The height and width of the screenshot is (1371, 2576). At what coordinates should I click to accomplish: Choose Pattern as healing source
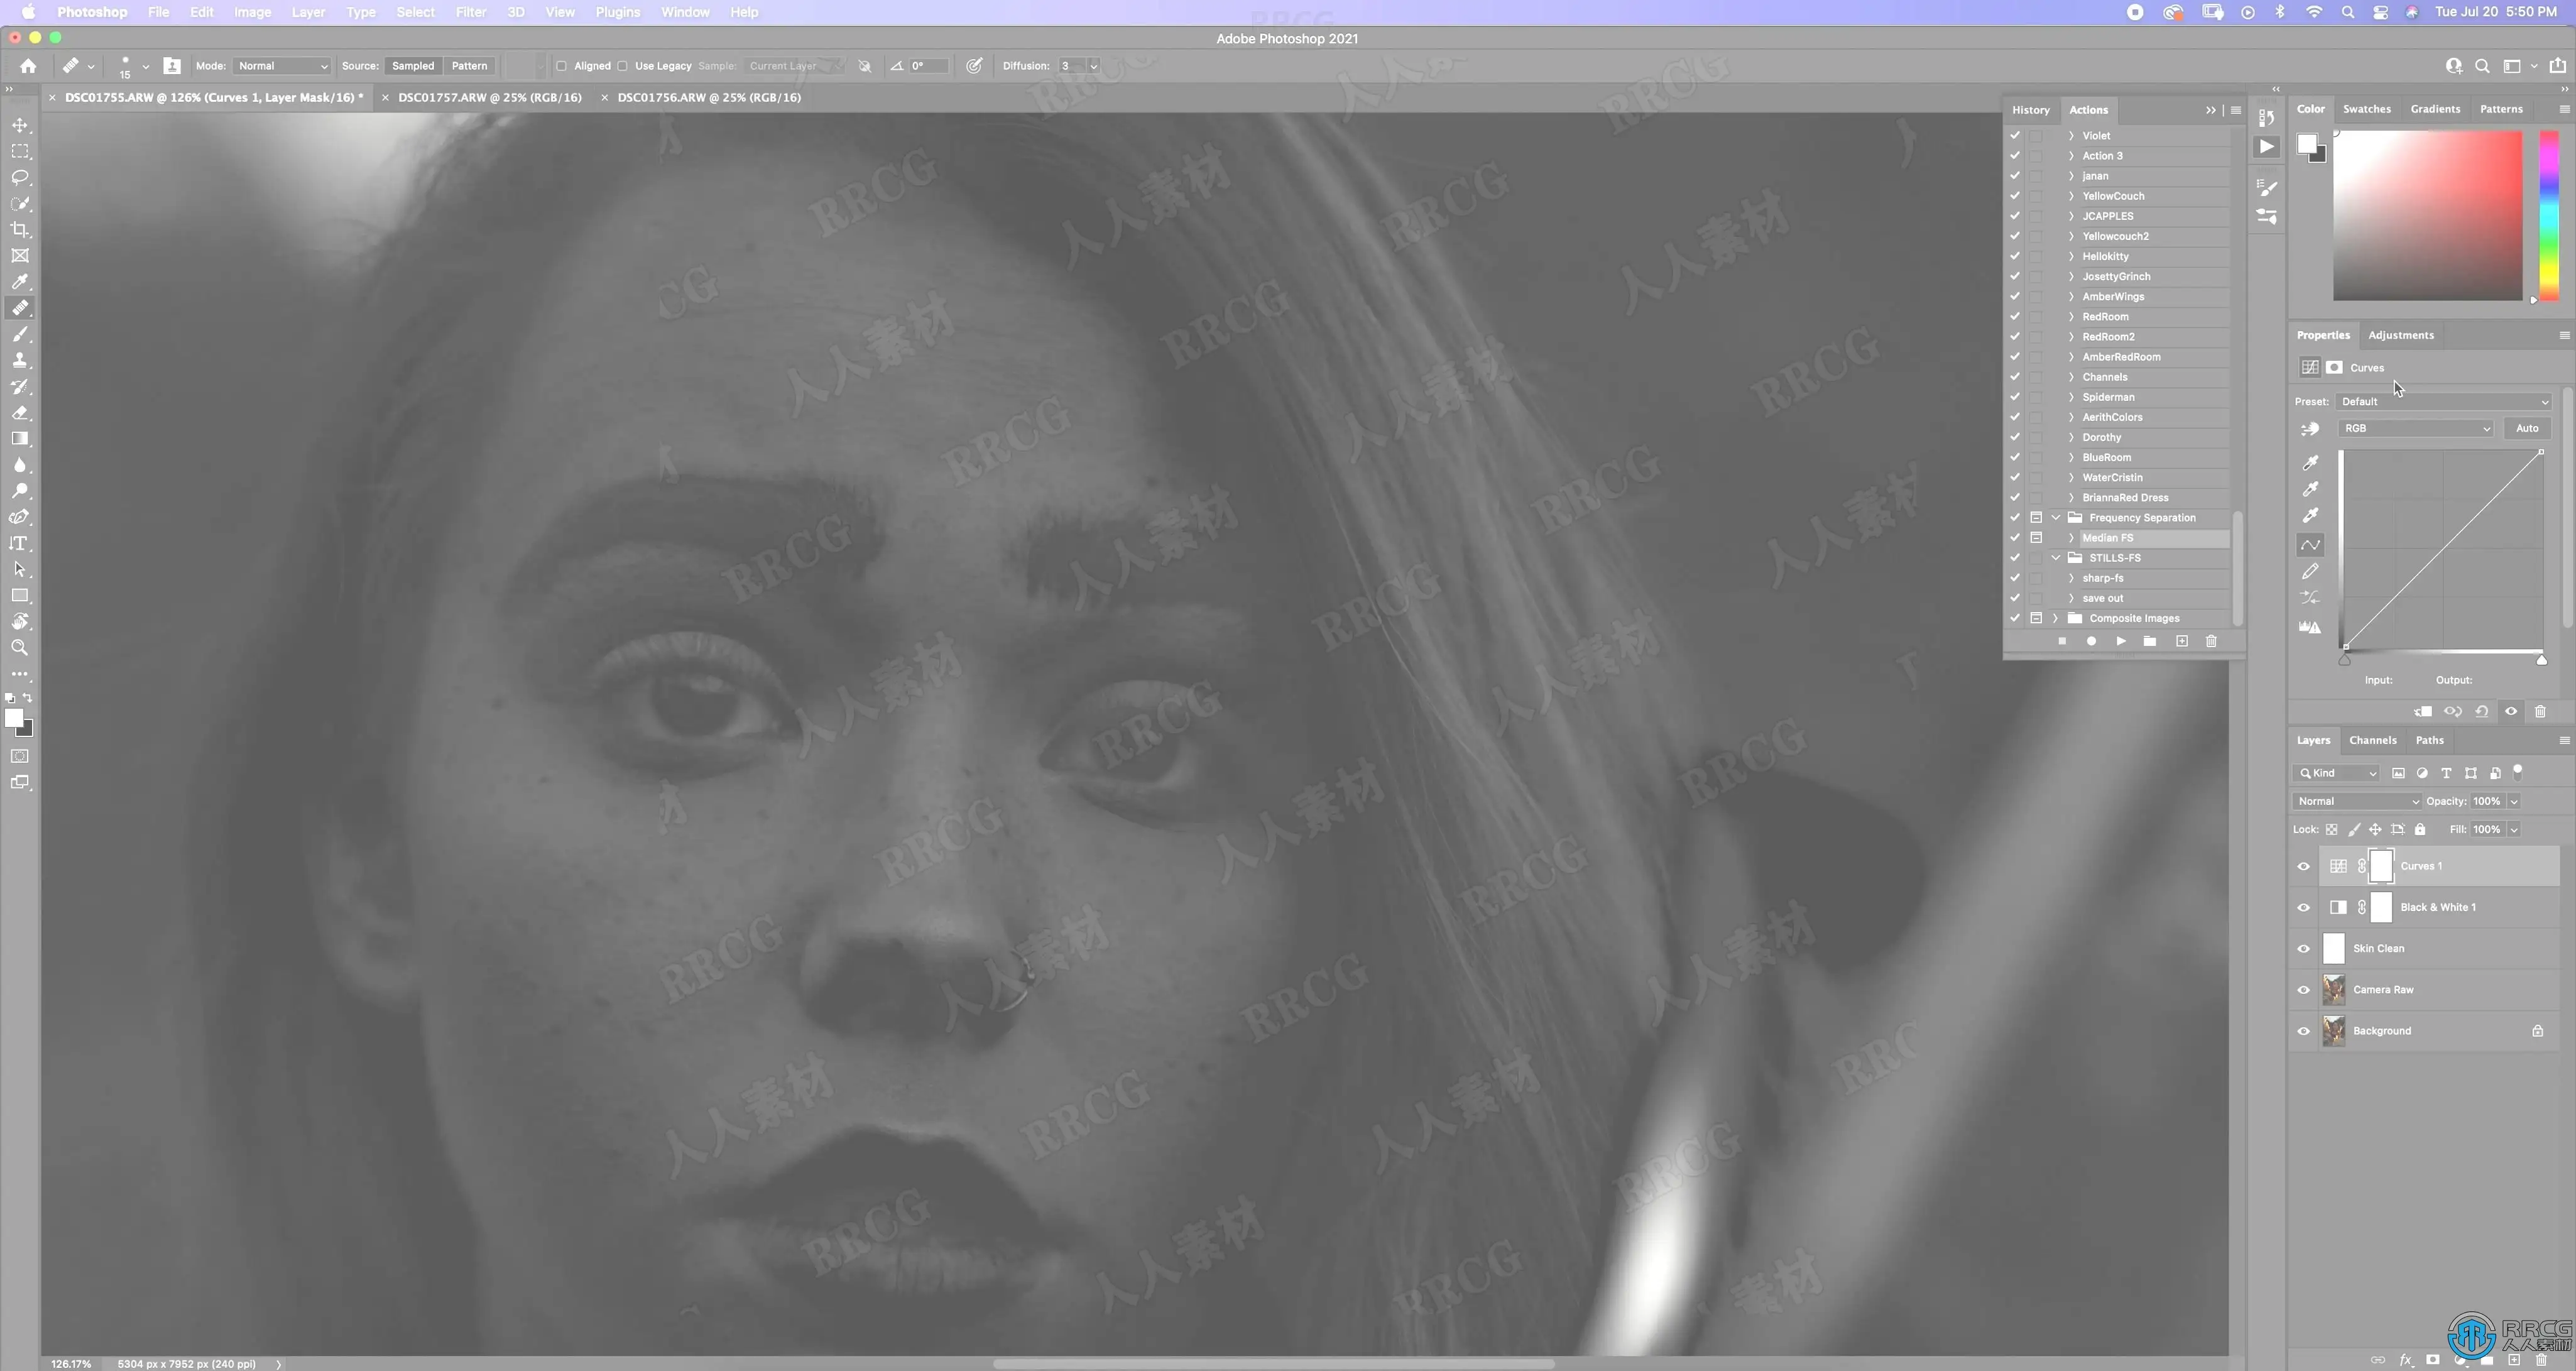click(469, 66)
